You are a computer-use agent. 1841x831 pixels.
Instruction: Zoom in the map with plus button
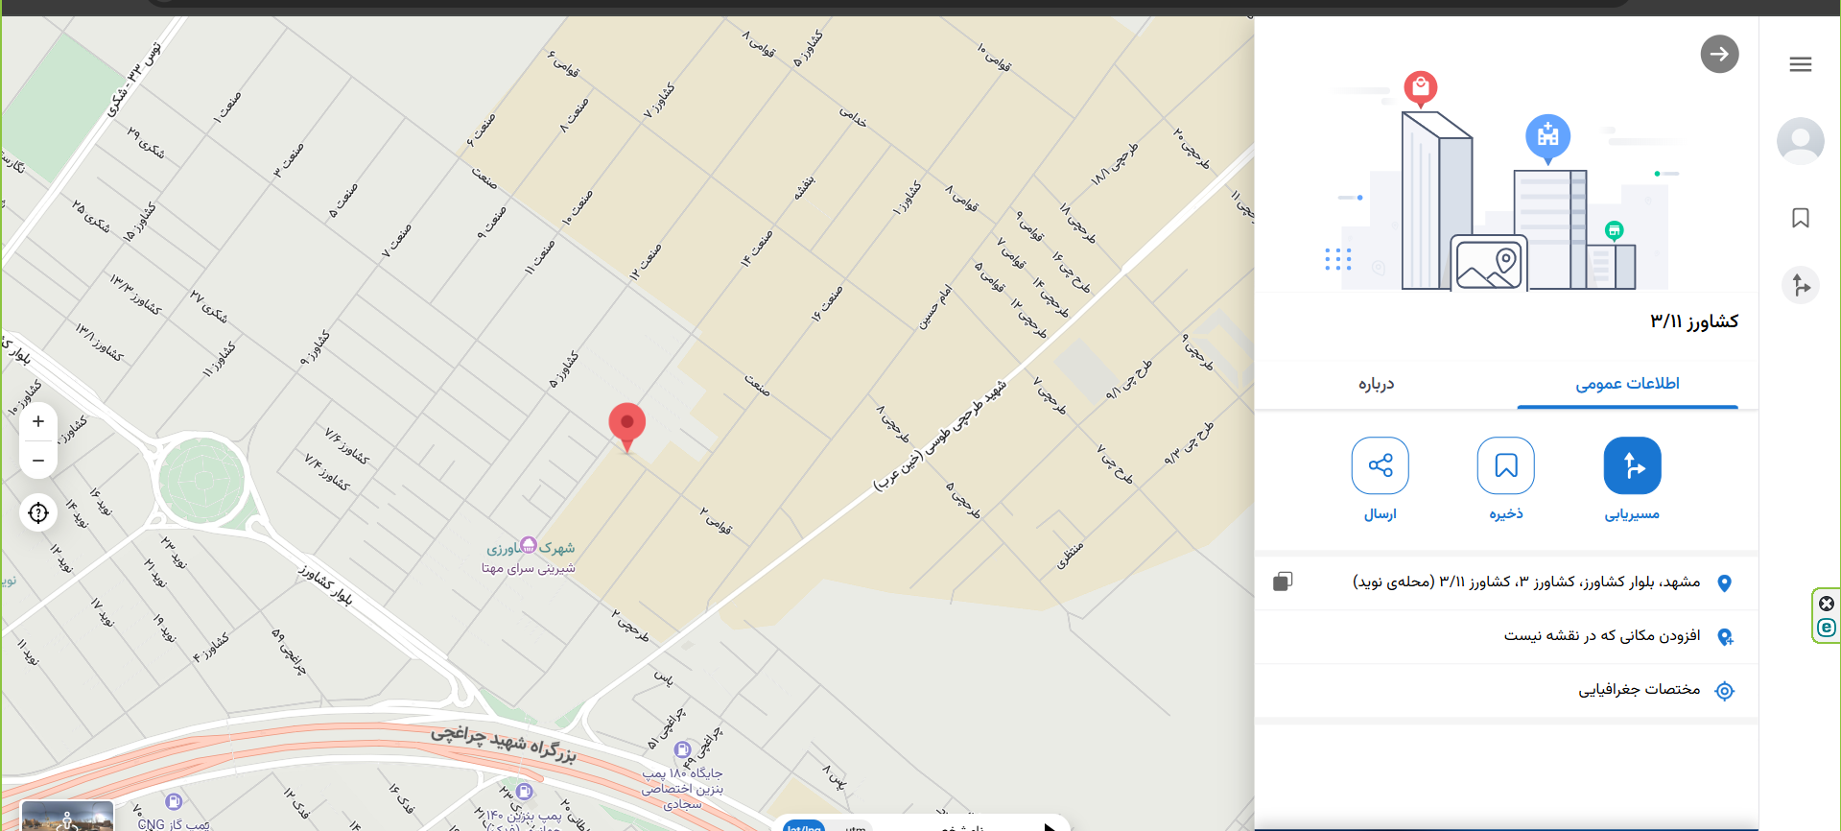pyautogui.click(x=38, y=421)
